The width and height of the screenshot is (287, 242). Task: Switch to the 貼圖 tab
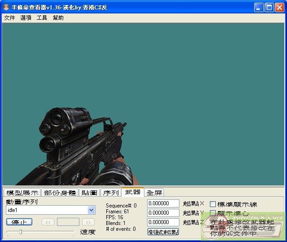coord(89,193)
